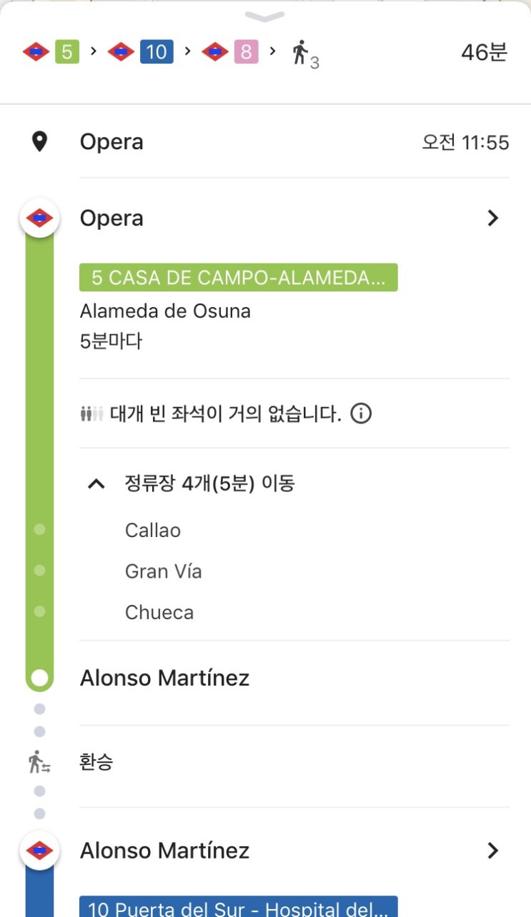Click the walking figure icon in header
This screenshot has width=531, height=917.
pos(300,53)
